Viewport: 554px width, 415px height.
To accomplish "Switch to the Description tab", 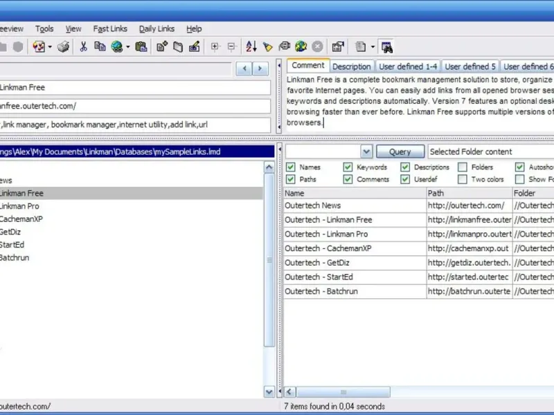I will click(x=351, y=66).
